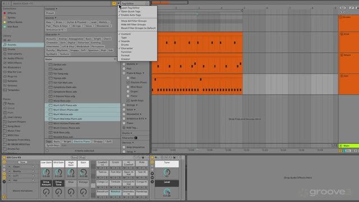The height and width of the screenshot is (202, 359).
Task: Adjust the Low Gain knob
Action: point(46,172)
